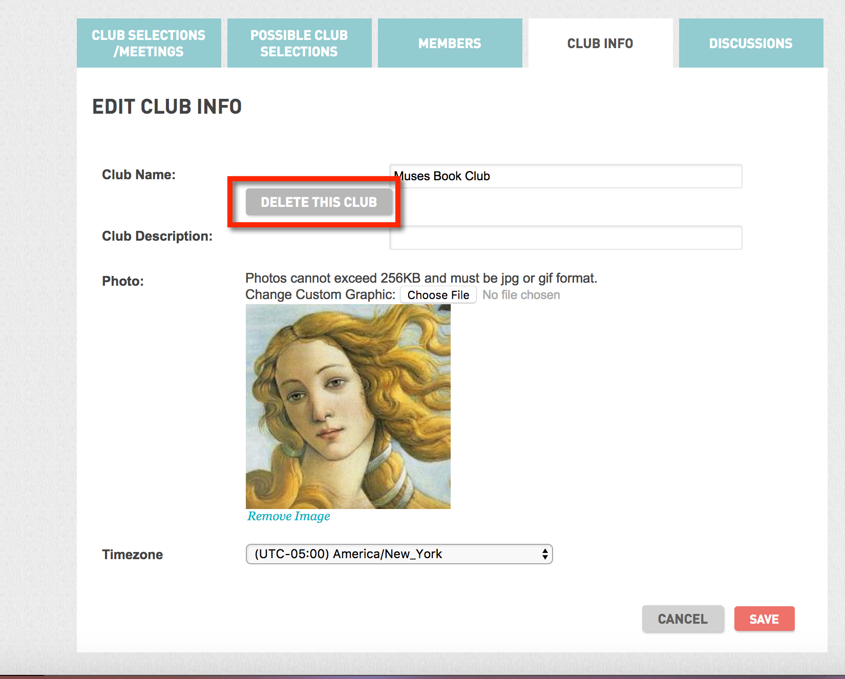Click the 'Club Description:' label
The image size is (845, 679).
[157, 236]
